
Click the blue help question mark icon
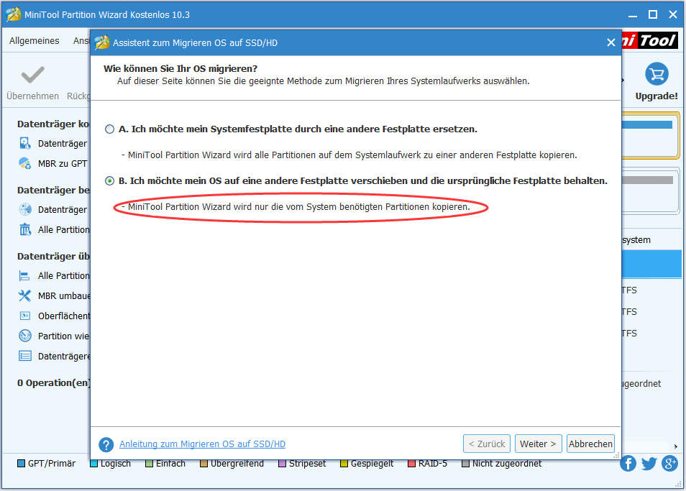point(106,445)
